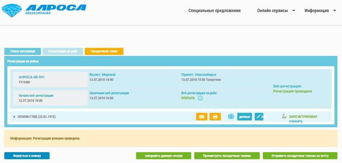This screenshot has height=163, width=342.
Task: Open the Онлайн сервисы dropdown menu
Action: pyautogui.click(x=276, y=11)
